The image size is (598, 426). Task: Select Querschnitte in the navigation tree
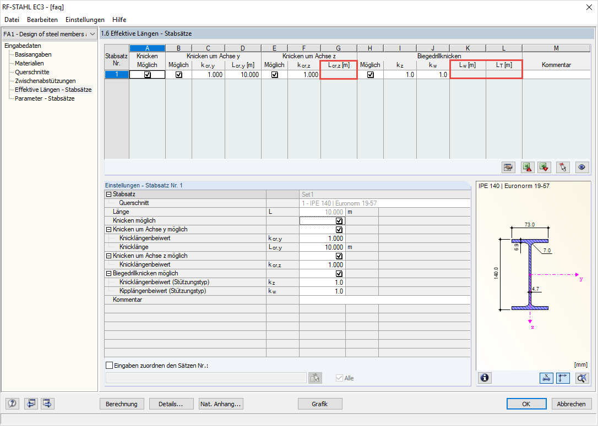pyautogui.click(x=32, y=72)
